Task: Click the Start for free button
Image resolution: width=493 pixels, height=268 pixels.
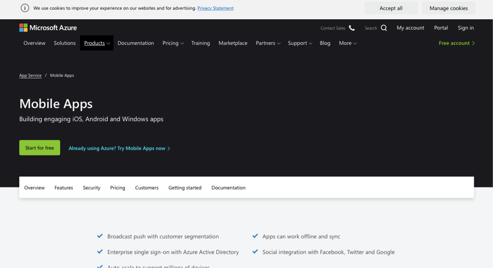Action: click(39, 148)
